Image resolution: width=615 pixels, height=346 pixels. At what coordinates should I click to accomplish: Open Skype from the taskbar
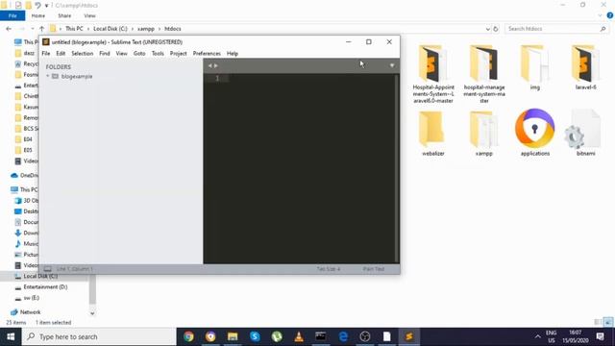click(x=255, y=336)
